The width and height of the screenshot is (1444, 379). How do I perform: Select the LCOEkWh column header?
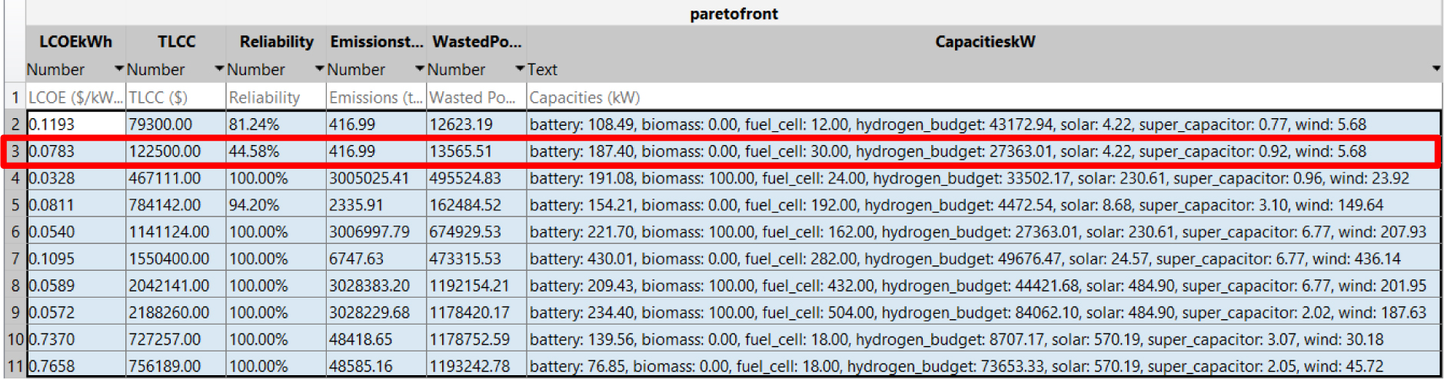pos(76,41)
